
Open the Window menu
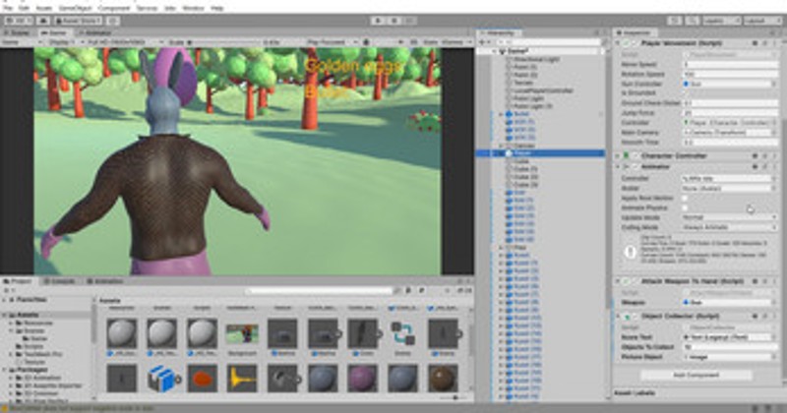tap(193, 8)
